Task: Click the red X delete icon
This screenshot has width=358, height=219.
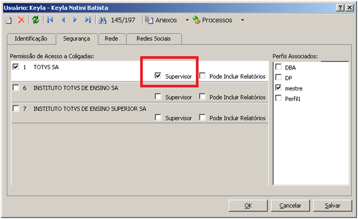Action: (x=21, y=20)
